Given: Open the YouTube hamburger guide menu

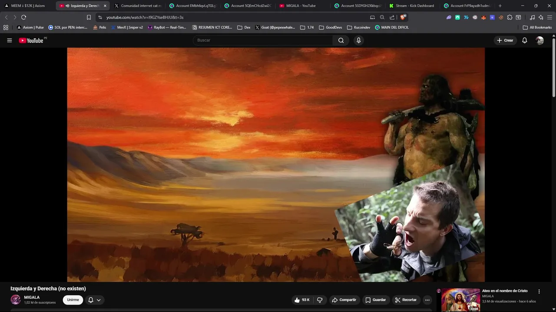Looking at the screenshot, I should 10,40.
